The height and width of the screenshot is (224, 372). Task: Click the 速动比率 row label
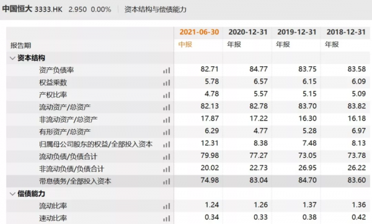53,218
